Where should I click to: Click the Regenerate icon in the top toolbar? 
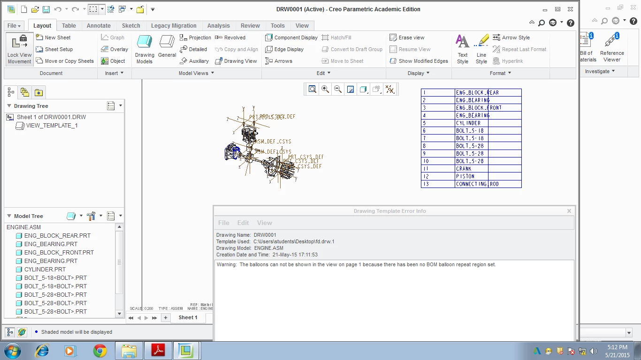(111, 9)
